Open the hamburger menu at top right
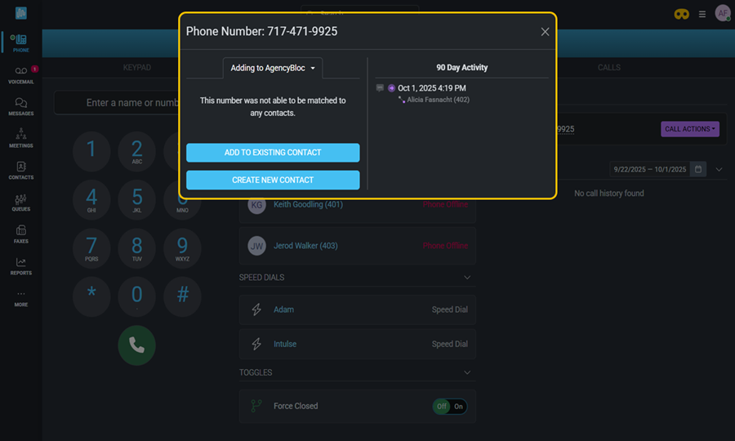Viewport: 735px width, 441px height. 702,14
